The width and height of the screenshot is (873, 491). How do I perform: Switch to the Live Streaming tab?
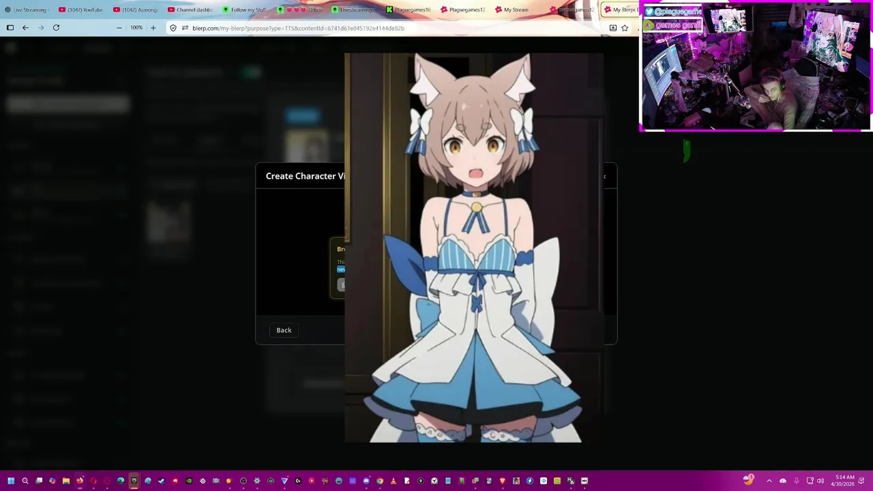[26, 10]
